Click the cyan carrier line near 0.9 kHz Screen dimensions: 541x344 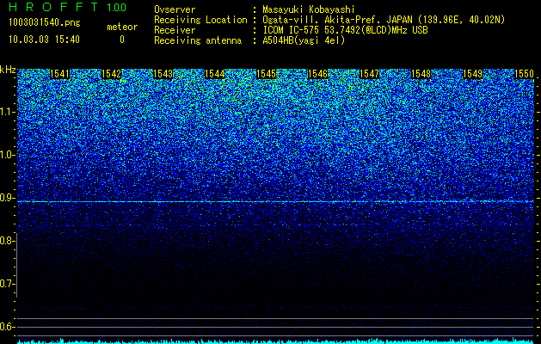tap(276, 201)
